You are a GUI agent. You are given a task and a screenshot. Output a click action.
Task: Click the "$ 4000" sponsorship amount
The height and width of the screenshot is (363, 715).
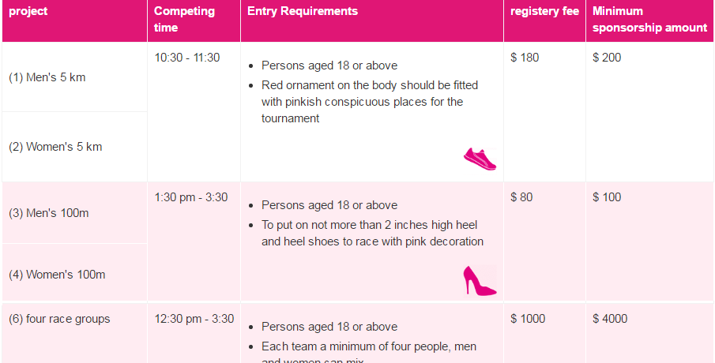tap(610, 319)
